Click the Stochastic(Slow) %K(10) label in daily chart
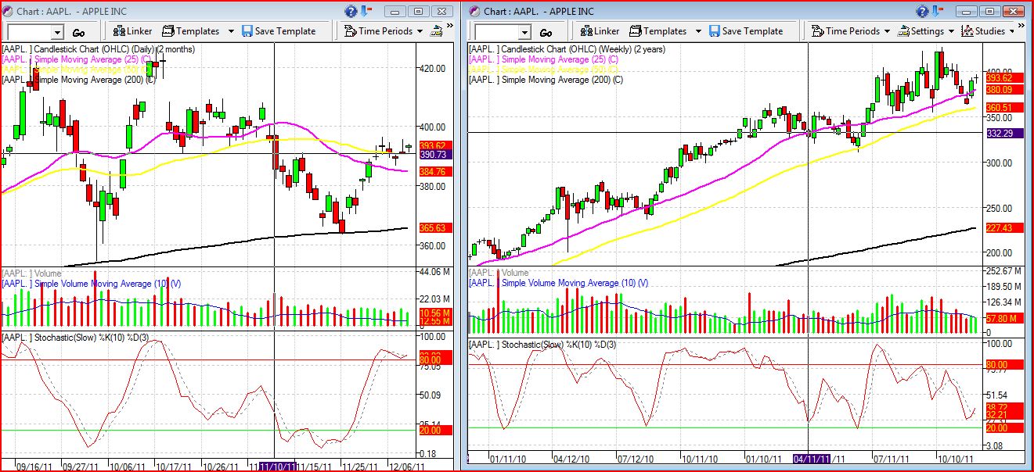Viewport: 1034px width, 472px height. click(x=77, y=337)
